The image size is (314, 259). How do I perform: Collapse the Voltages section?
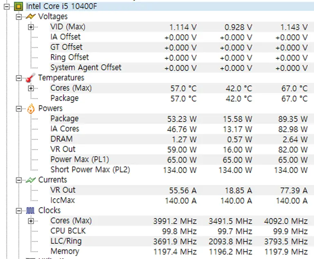[19, 17]
